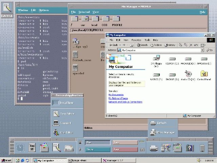
Task: Switch to workspace Three
Action: tap(98, 149)
